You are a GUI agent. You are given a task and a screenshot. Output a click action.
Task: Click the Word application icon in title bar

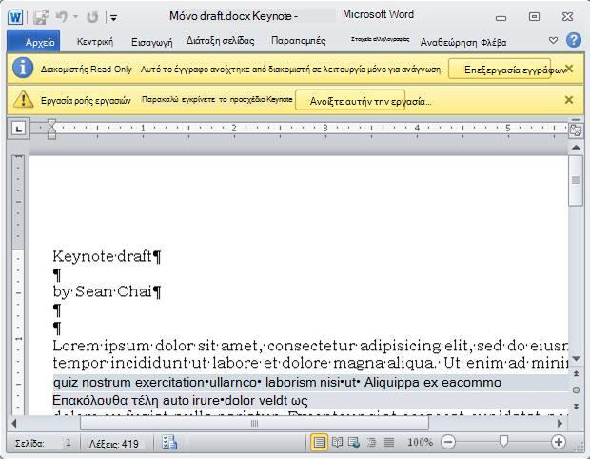pos(15,17)
